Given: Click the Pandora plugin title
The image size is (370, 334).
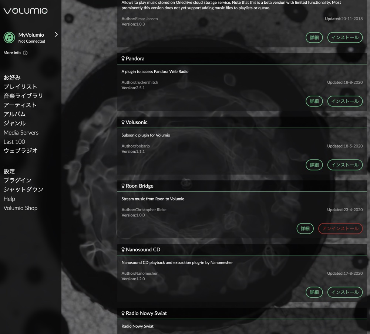Looking at the screenshot, I should coord(135,59).
